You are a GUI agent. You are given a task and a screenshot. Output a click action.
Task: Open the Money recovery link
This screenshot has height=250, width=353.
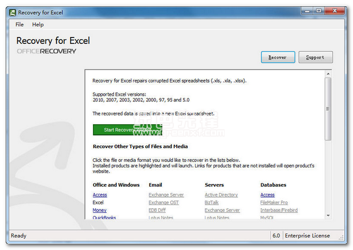[99, 210]
